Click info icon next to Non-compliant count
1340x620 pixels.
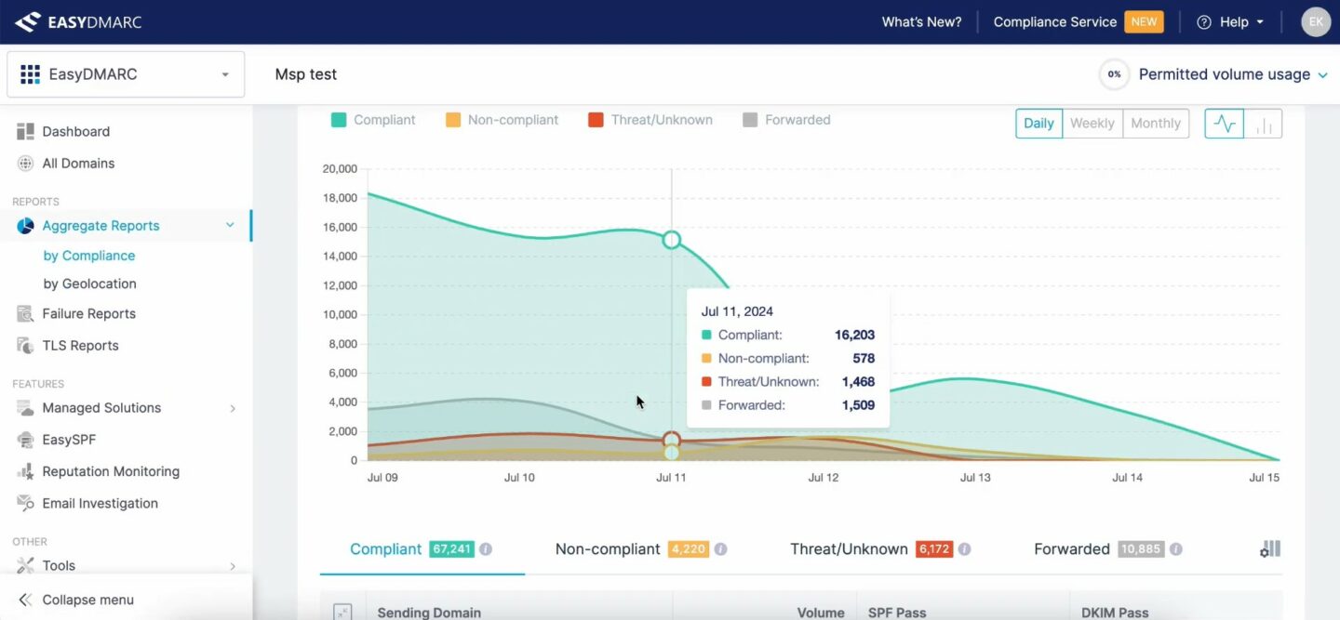(x=720, y=549)
